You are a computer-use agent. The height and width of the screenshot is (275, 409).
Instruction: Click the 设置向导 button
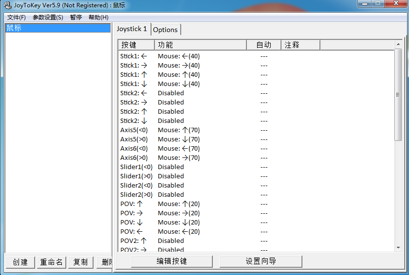[x=261, y=261]
